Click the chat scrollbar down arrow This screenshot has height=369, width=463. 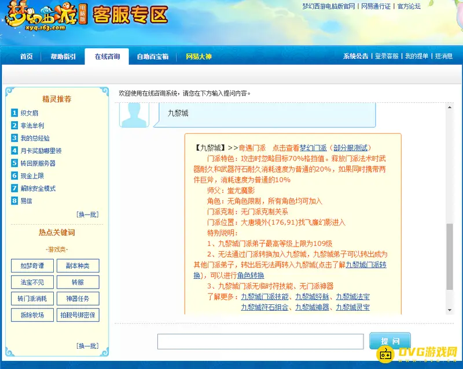[450, 310]
